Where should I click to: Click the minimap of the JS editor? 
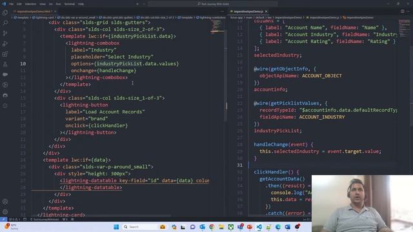[x=405, y=28]
